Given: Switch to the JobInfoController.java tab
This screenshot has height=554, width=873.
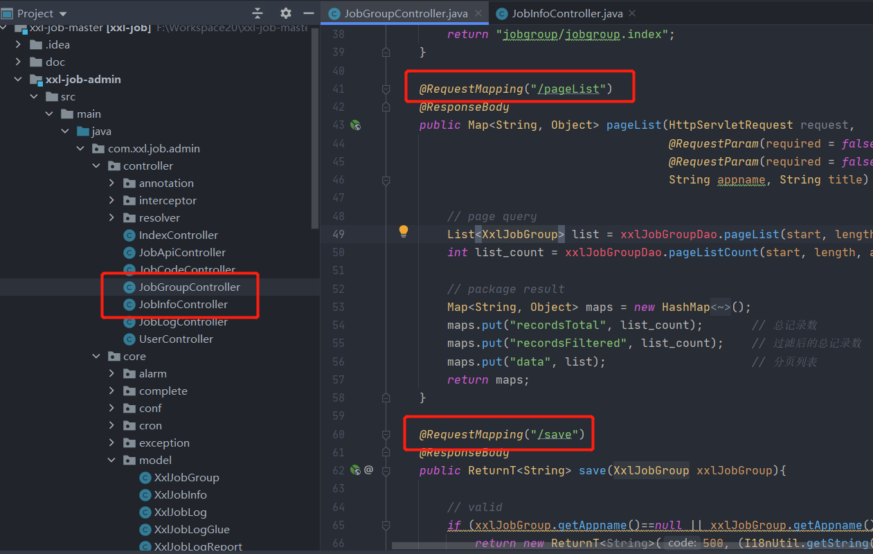Looking at the screenshot, I should click(x=566, y=13).
